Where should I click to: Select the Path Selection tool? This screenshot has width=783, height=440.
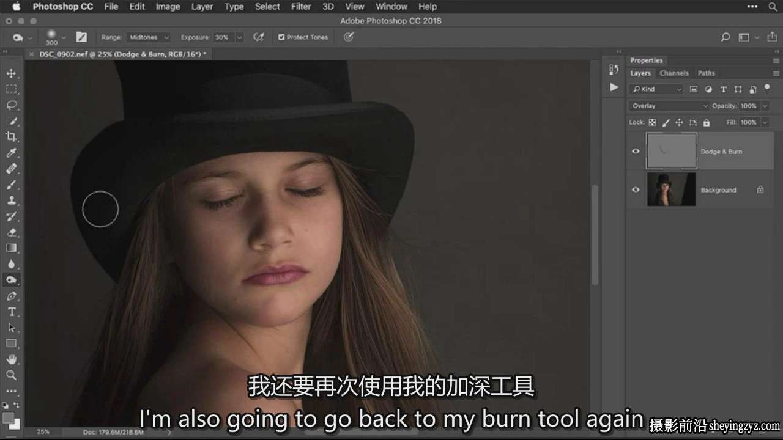[x=11, y=328]
